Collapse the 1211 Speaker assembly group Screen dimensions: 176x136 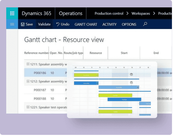[28, 64]
